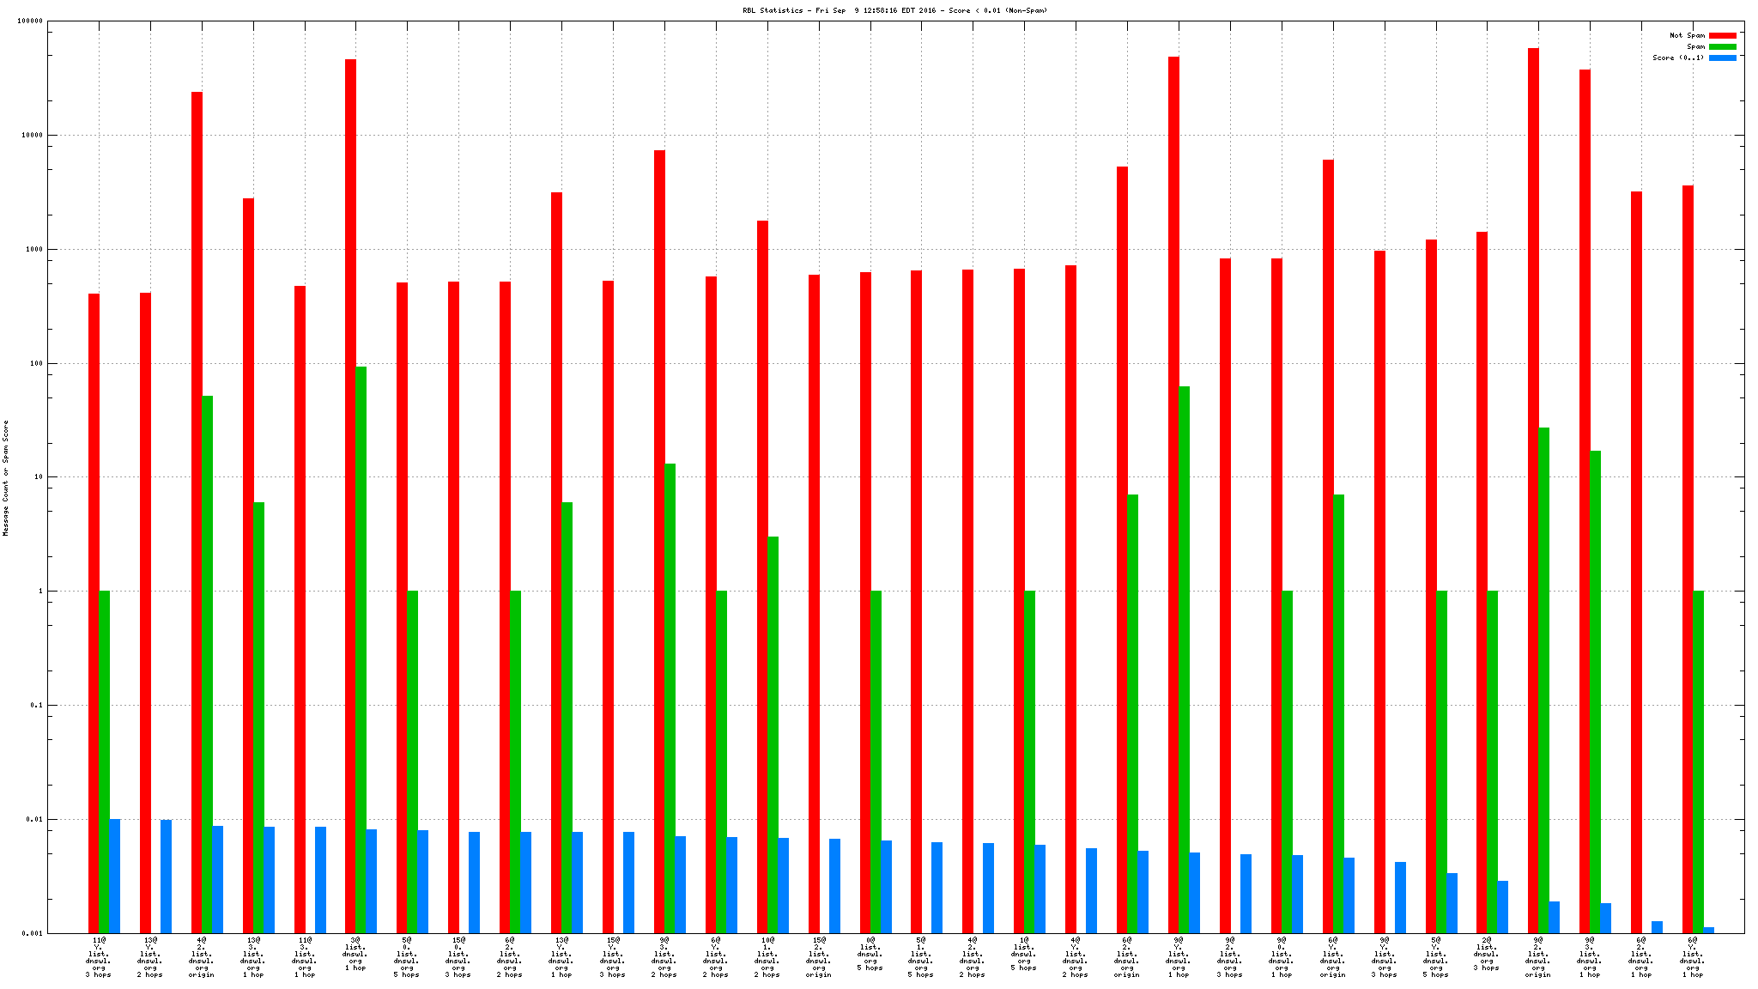Image resolution: width=1758 pixels, height=989 pixels.
Task: Click the '0@list.dnswl.org 5 hops' x-axis label
Action: click(x=870, y=954)
